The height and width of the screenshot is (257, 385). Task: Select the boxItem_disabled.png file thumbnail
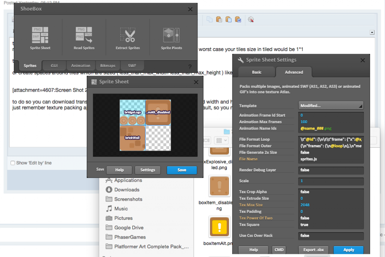pyautogui.click(x=219, y=186)
